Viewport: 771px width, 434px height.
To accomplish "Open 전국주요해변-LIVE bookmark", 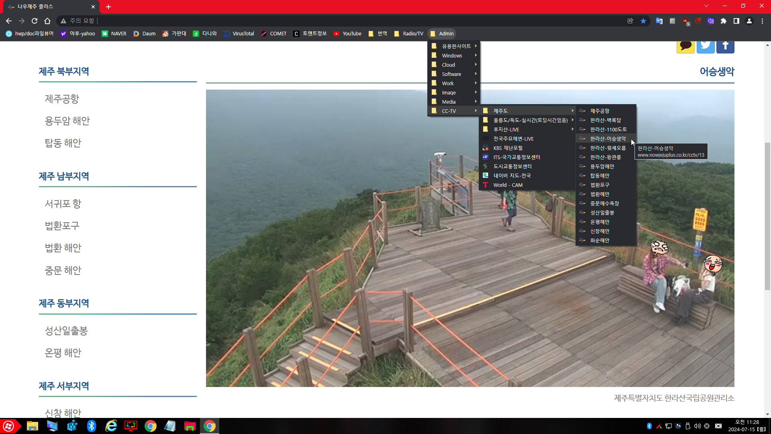I will click(x=528, y=139).
